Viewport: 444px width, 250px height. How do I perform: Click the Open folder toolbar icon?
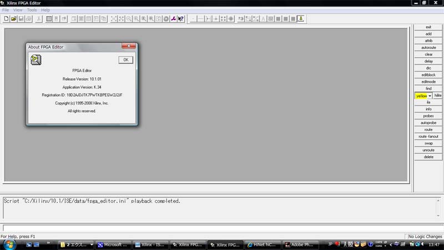(x=13, y=19)
